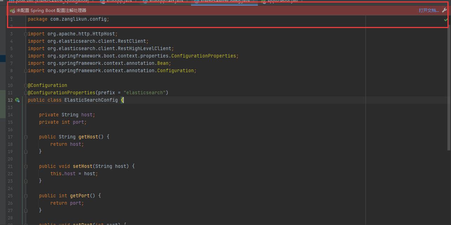Click the ElasticSearchConfig class name
The height and width of the screenshot is (225, 451).
coord(91,100)
